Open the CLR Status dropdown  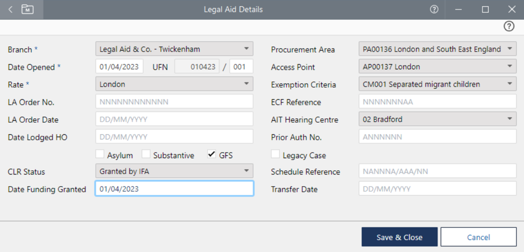pyautogui.click(x=174, y=171)
